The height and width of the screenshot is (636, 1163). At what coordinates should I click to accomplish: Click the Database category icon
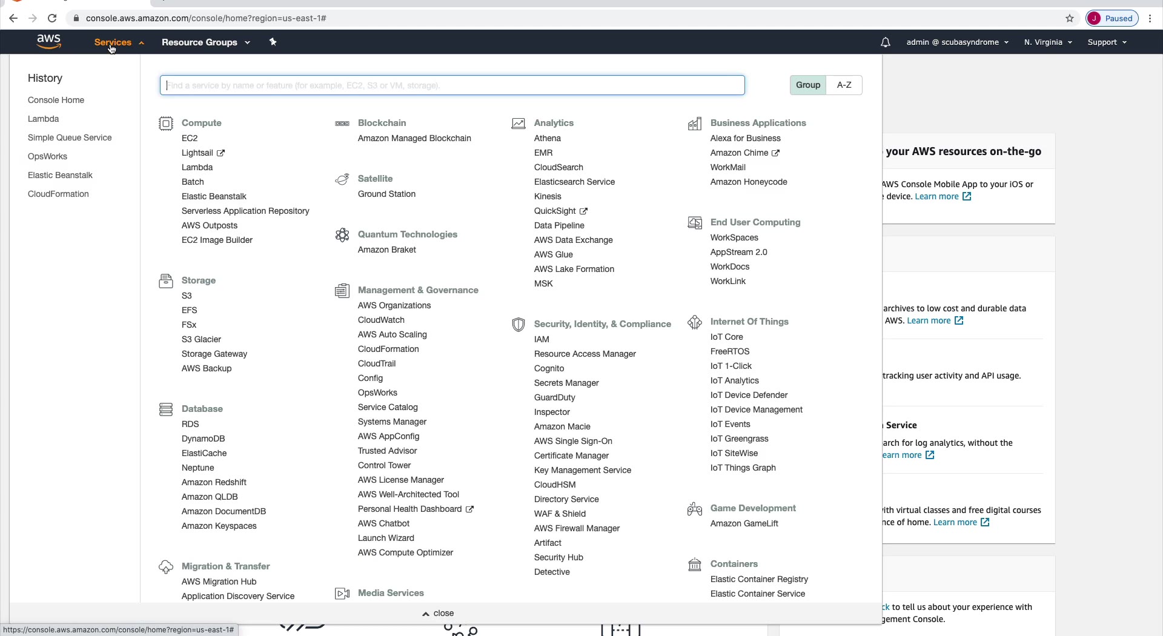(x=166, y=409)
